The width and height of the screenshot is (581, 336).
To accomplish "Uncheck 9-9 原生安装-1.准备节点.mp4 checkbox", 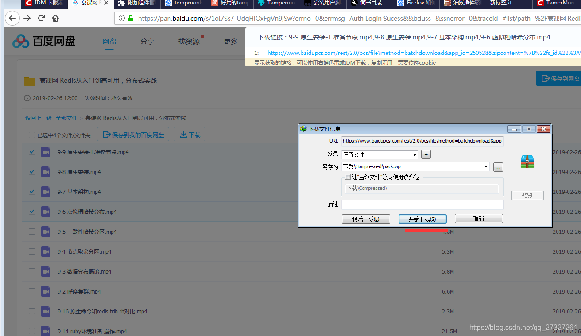I will tap(32, 152).
